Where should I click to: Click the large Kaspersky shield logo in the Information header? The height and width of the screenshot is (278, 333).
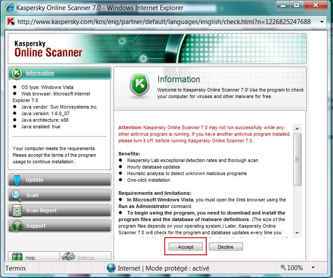[x=139, y=85]
